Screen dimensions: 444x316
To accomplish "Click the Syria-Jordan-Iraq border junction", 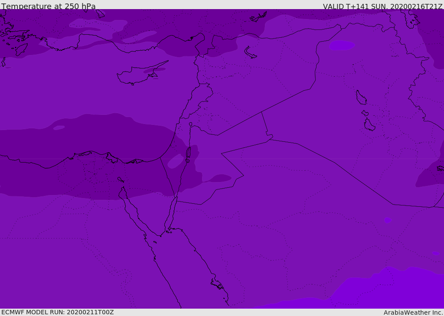I will tap(261, 112).
